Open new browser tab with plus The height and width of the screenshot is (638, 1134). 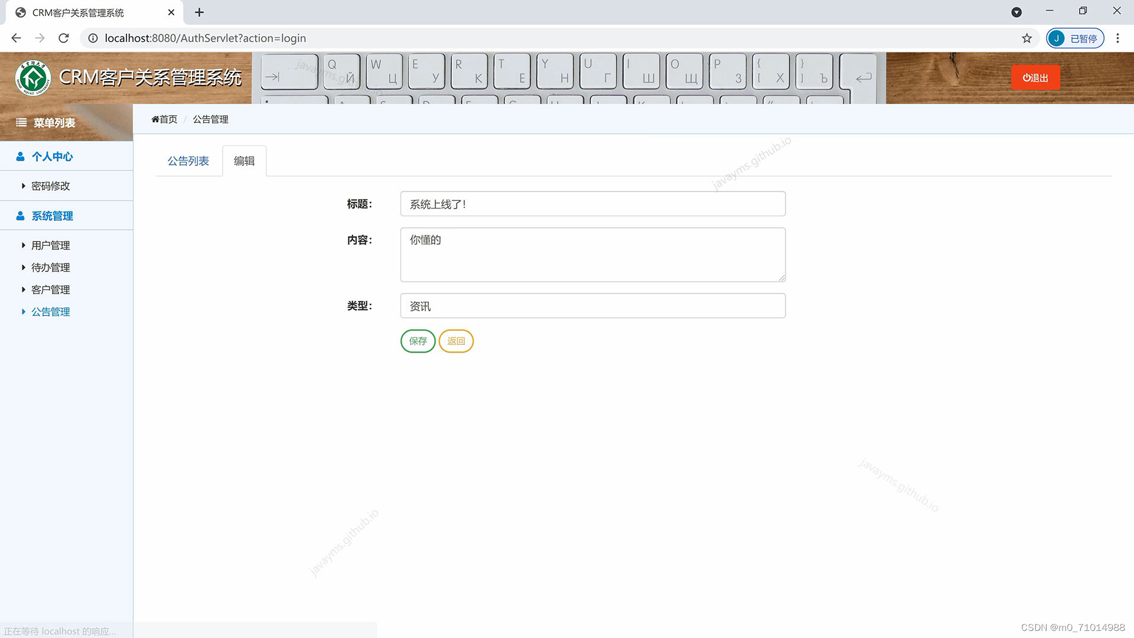tap(199, 12)
